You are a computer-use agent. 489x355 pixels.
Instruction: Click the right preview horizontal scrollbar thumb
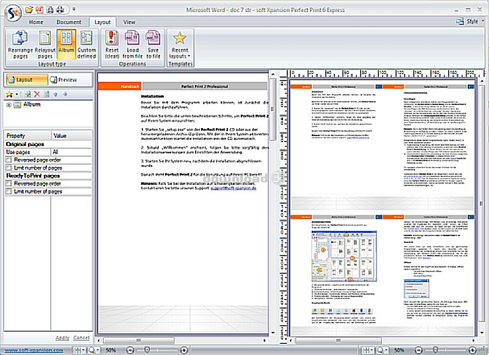pyautogui.click(x=339, y=341)
